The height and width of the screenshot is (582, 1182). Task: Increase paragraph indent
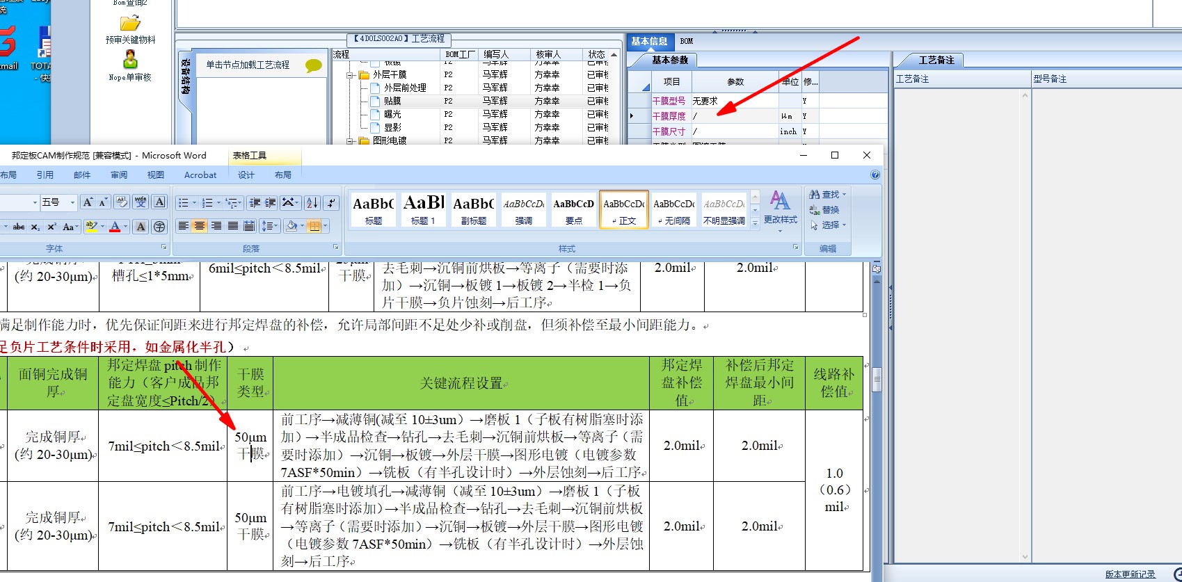point(271,202)
